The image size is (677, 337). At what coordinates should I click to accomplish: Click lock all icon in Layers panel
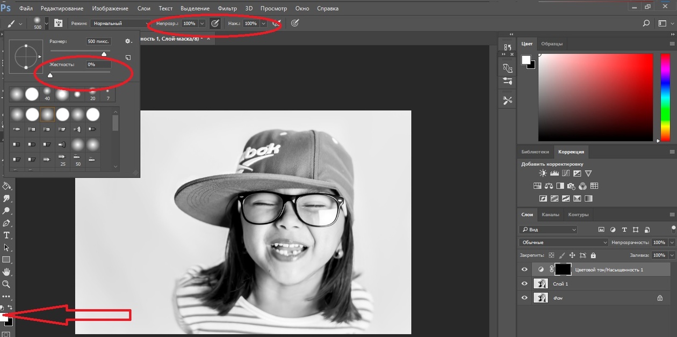coord(593,256)
